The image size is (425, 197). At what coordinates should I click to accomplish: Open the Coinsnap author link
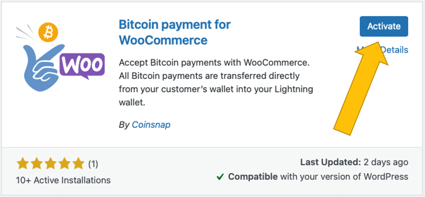coord(151,125)
